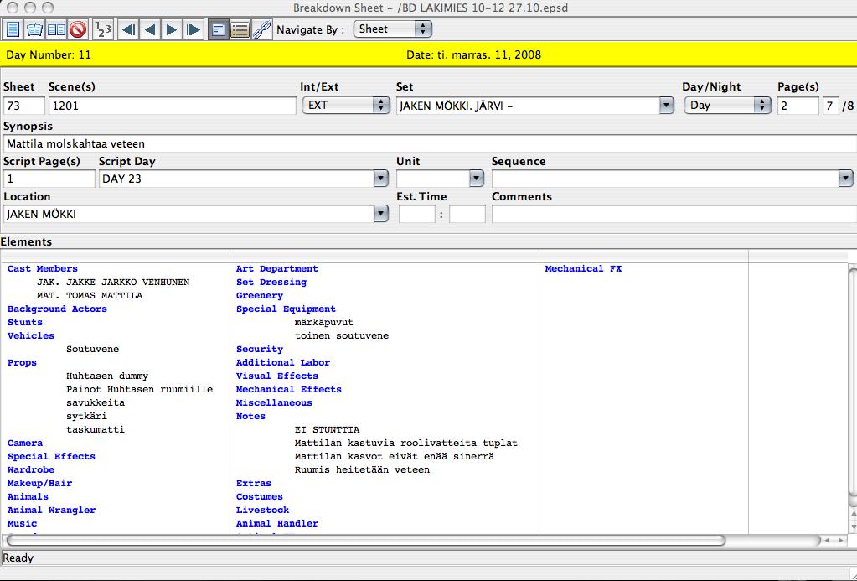Click the red prohibition circle icon
This screenshot has height=581, width=857.
point(78,29)
